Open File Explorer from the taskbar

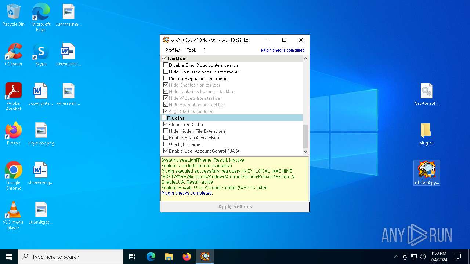[x=169, y=257]
